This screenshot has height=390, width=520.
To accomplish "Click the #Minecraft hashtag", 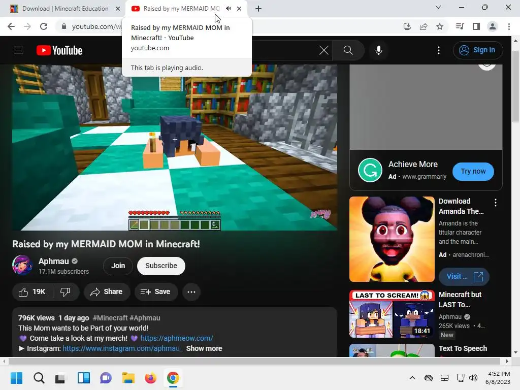I will (x=110, y=318).
